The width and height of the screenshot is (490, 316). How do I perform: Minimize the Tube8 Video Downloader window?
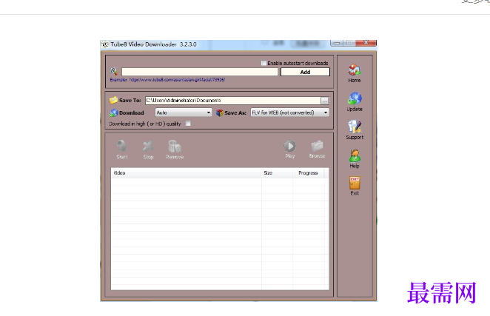337,43
